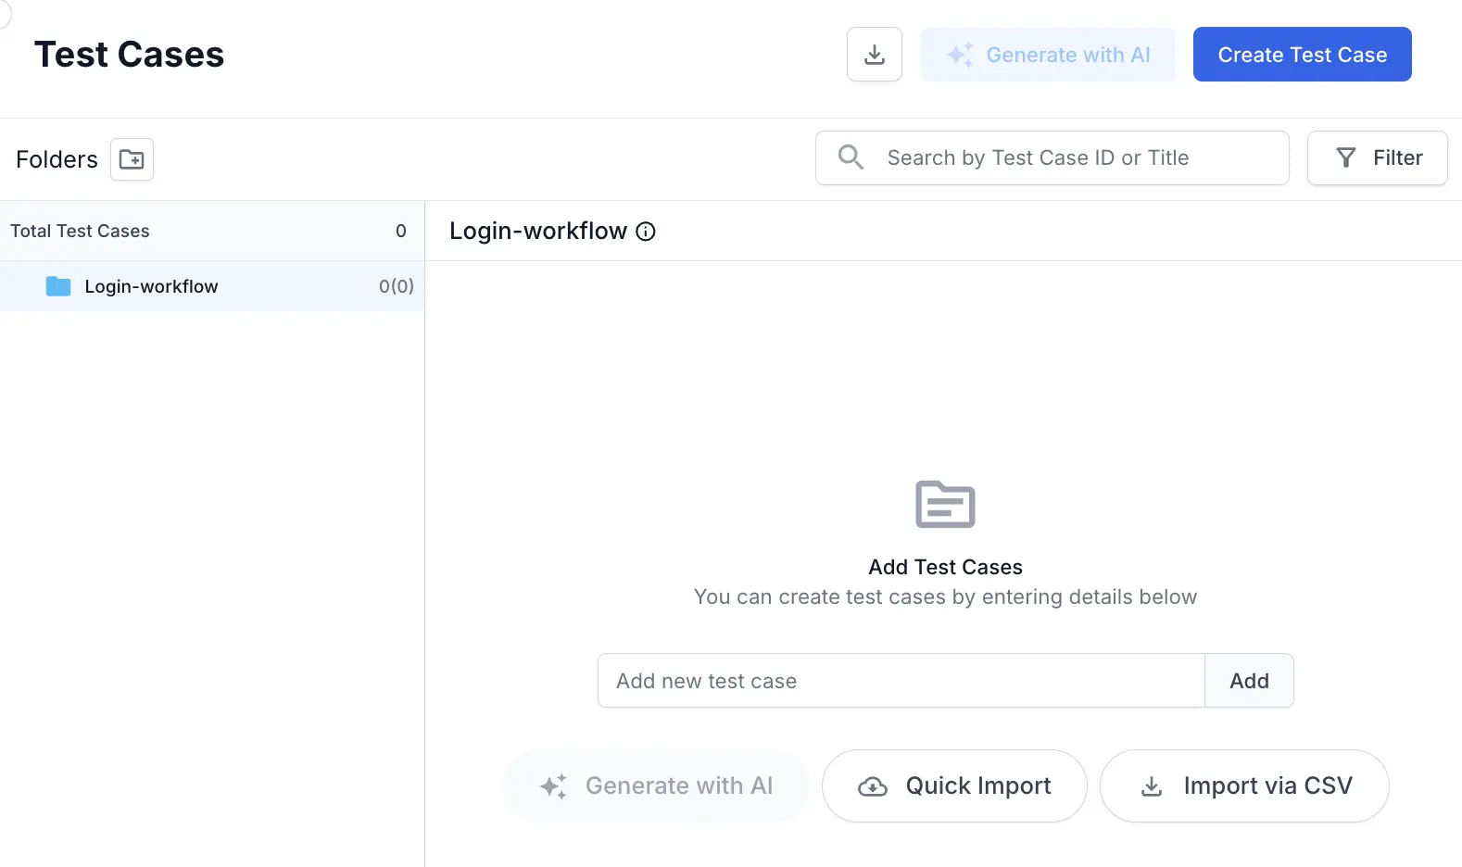Click the info icon next to Login-workflow title
The image size is (1462, 867).
point(646,232)
